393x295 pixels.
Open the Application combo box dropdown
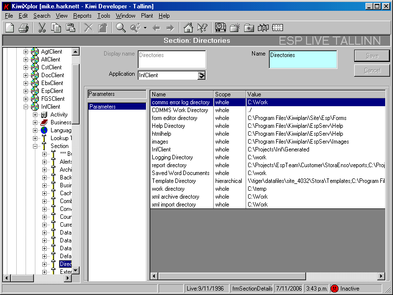pos(201,75)
